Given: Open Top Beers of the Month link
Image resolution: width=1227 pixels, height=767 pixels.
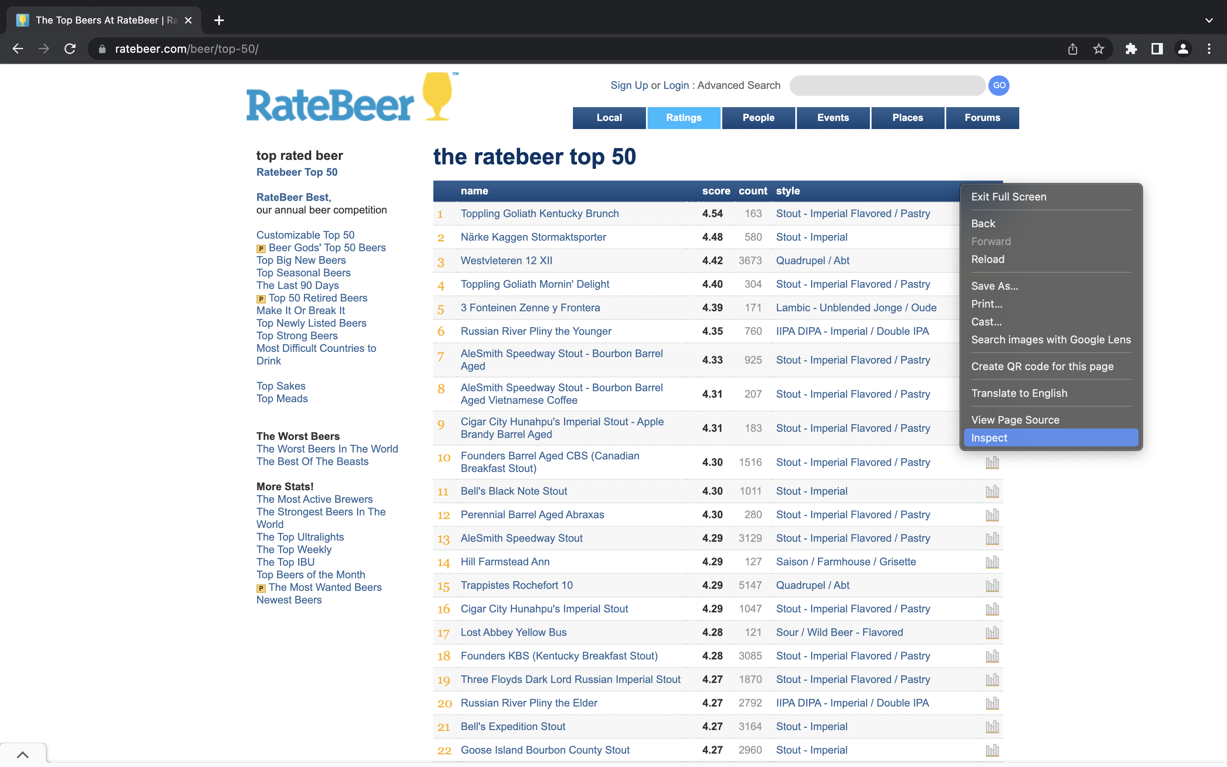Looking at the screenshot, I should pos(310,575).
